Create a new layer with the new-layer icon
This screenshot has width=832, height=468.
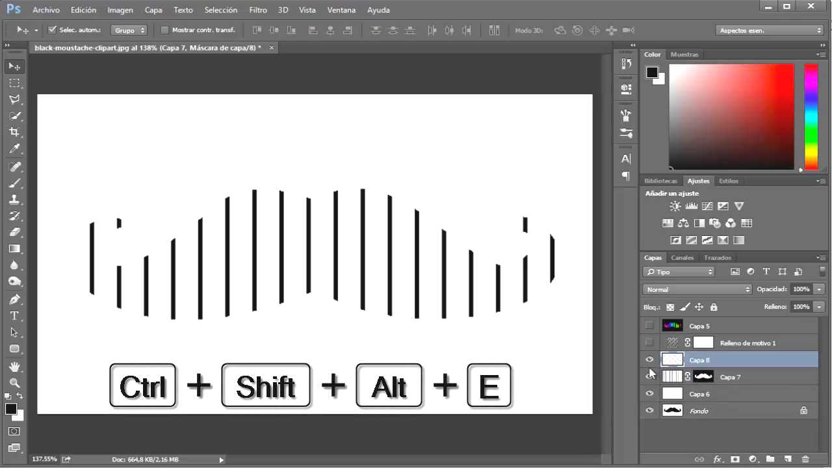787,459
